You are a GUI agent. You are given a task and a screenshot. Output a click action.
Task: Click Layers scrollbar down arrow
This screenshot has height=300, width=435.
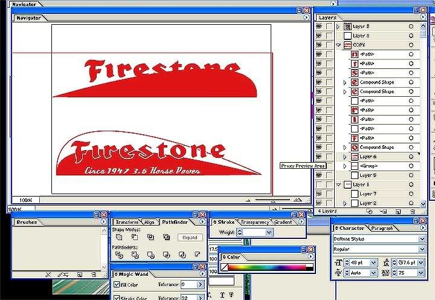coord(423,204)
